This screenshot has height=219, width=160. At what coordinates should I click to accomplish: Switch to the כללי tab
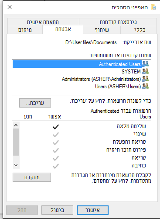tap(140, 30)
